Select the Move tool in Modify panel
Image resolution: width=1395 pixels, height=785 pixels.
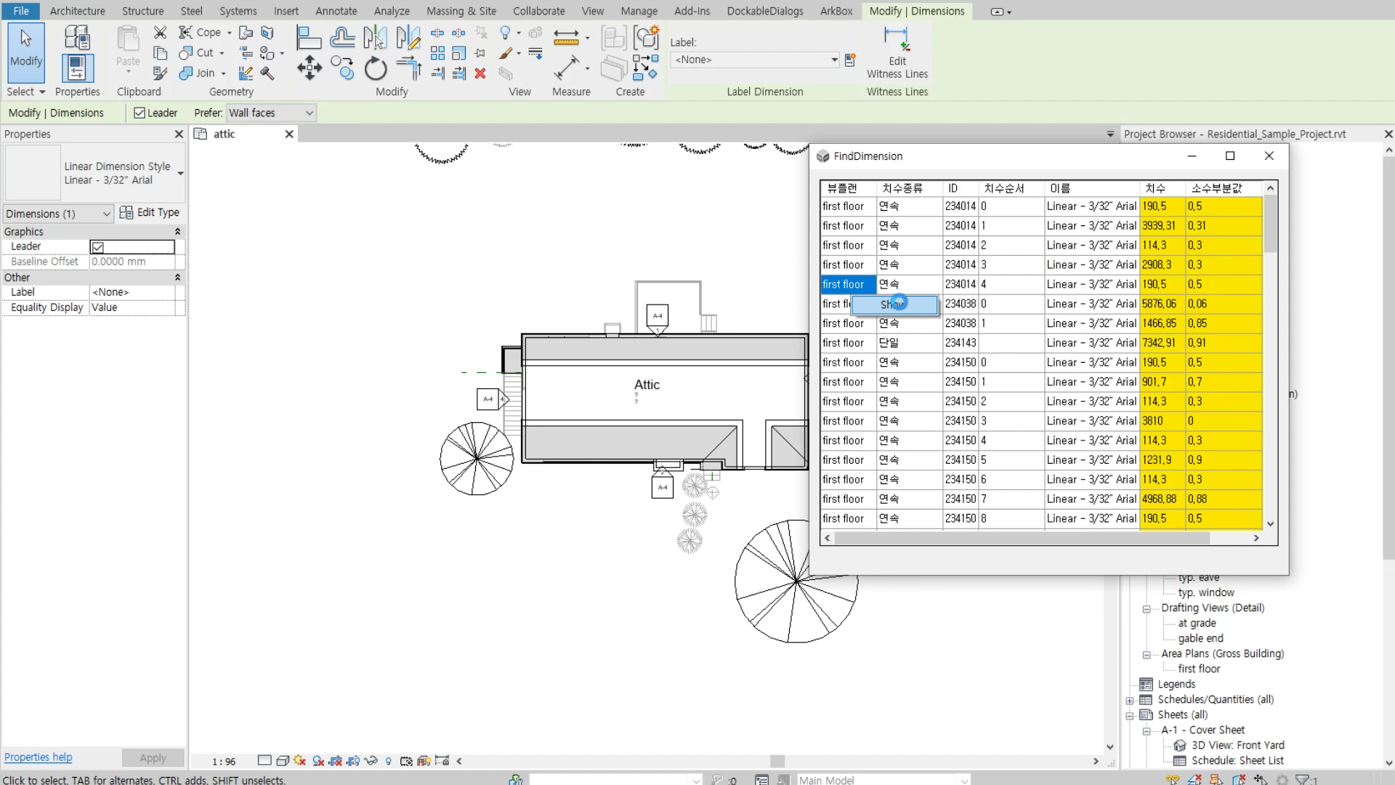(309, 68)
